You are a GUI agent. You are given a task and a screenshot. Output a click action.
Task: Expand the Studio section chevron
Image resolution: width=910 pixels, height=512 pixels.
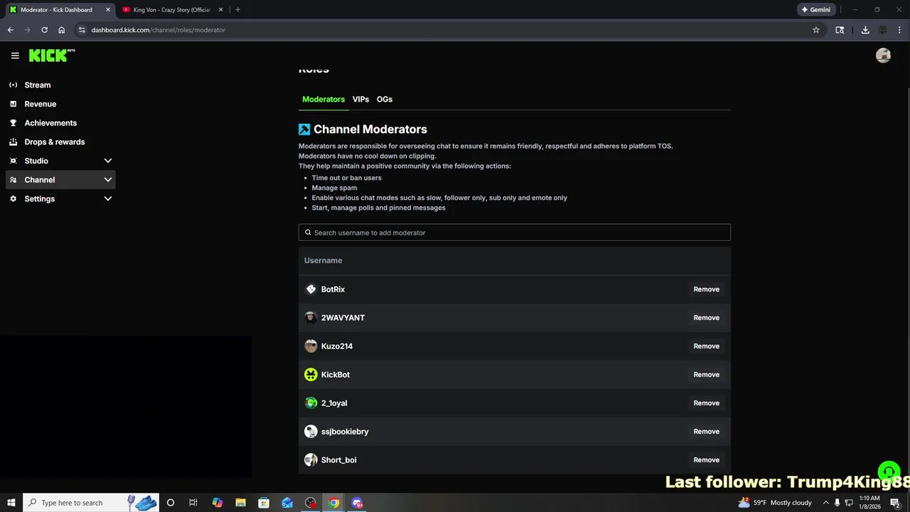point(108,161)
